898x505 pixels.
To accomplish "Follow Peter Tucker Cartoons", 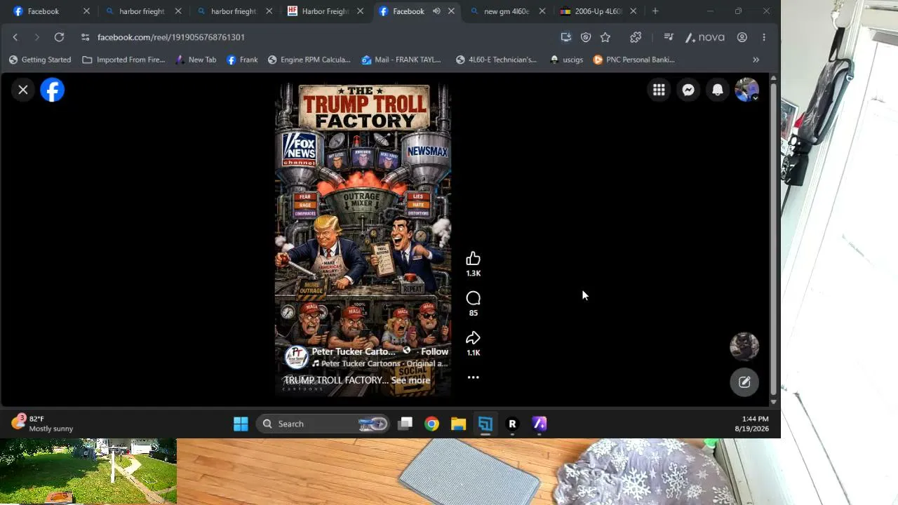I will coord(434,351).
